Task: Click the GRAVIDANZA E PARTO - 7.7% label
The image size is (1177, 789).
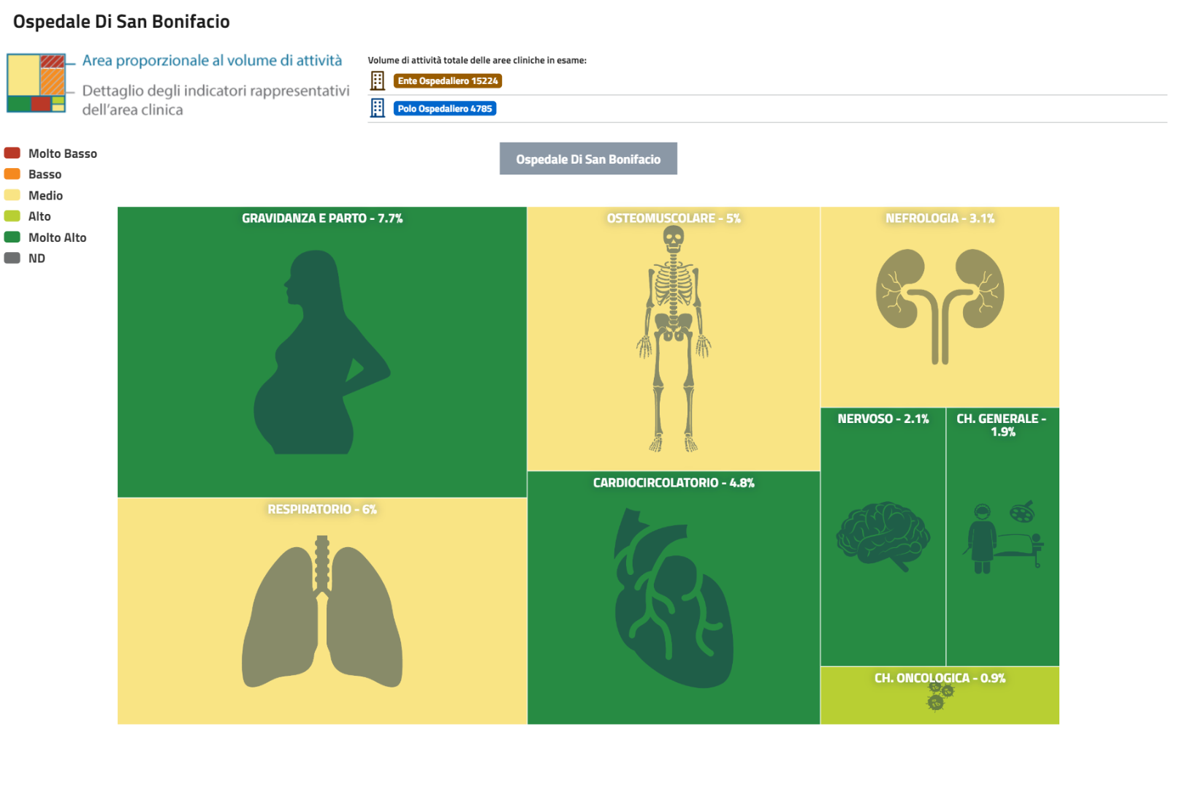Action: [322, 218]
